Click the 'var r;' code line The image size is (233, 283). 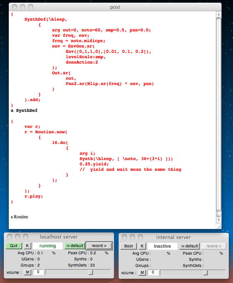click(32, 126)
